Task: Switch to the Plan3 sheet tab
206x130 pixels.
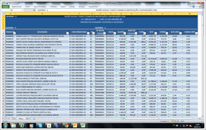Action: coord(28,119)
